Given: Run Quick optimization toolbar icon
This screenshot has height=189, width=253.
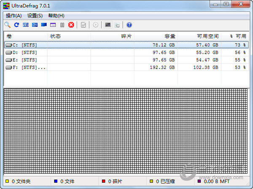Looking at the screenshot, I should coord(35,25).
